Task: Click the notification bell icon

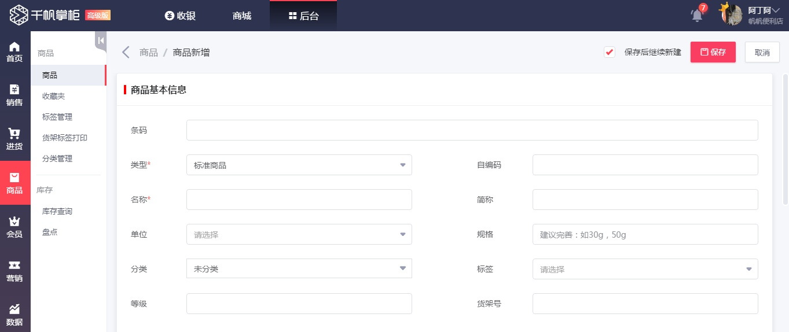Action: coord(697,16)
